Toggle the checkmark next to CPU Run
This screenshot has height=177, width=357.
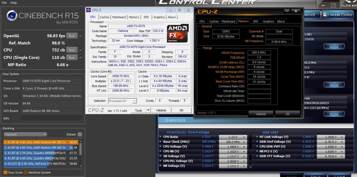81,50
